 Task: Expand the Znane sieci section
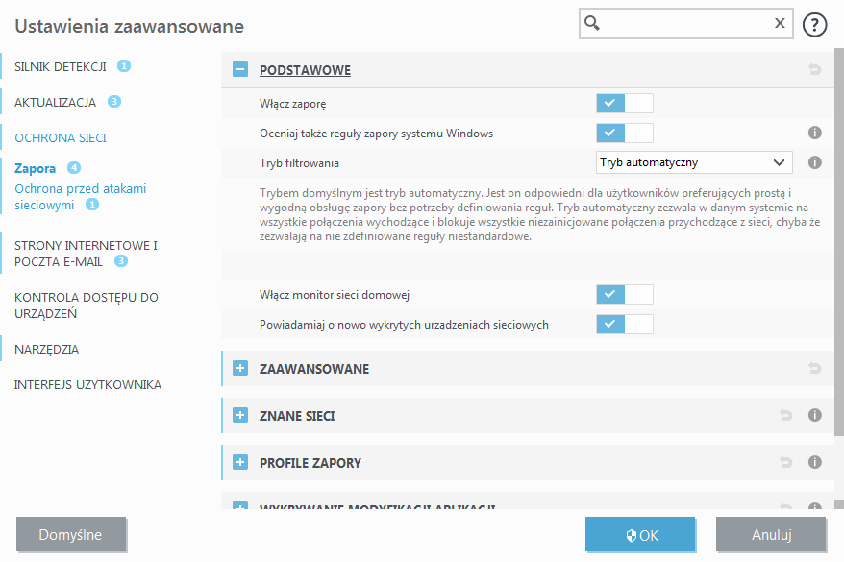point(240,416)
